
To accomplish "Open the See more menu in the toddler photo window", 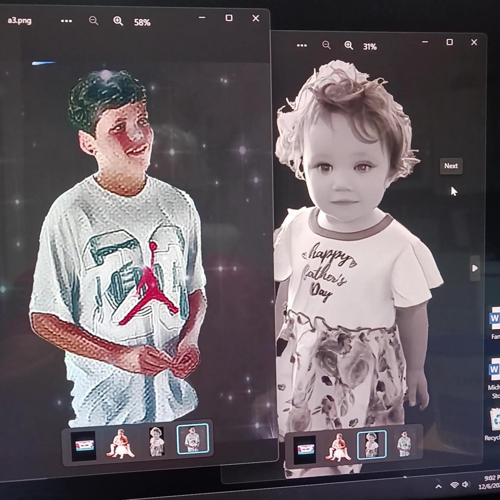I will [x=302, y=46].
